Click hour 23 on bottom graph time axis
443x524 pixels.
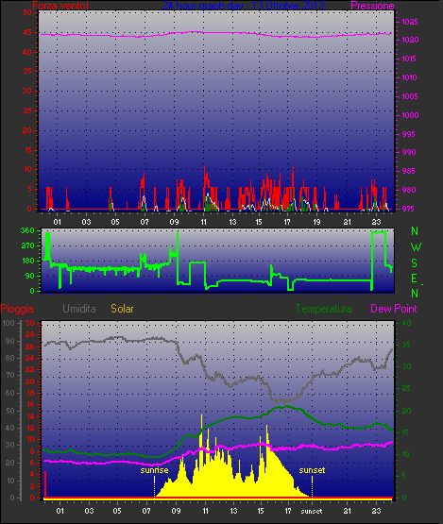377,511
